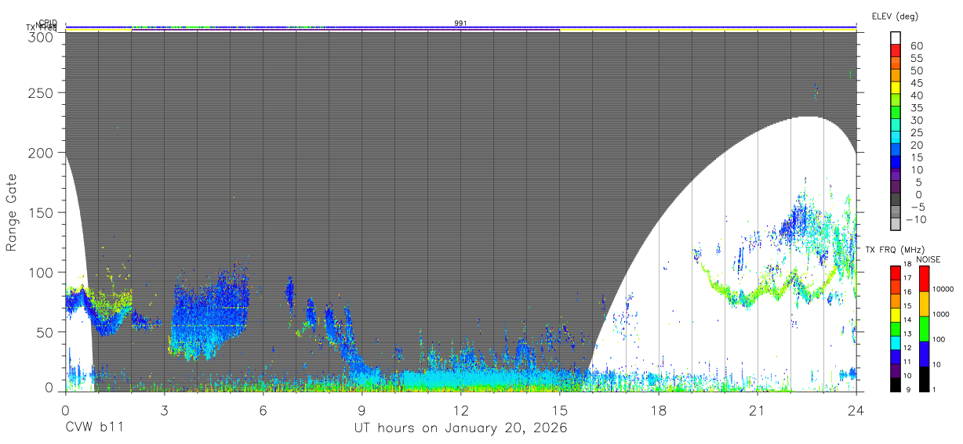Click the Range Gate tick label "50"
The width and height of the screenshot is (963, 444).
46,332
